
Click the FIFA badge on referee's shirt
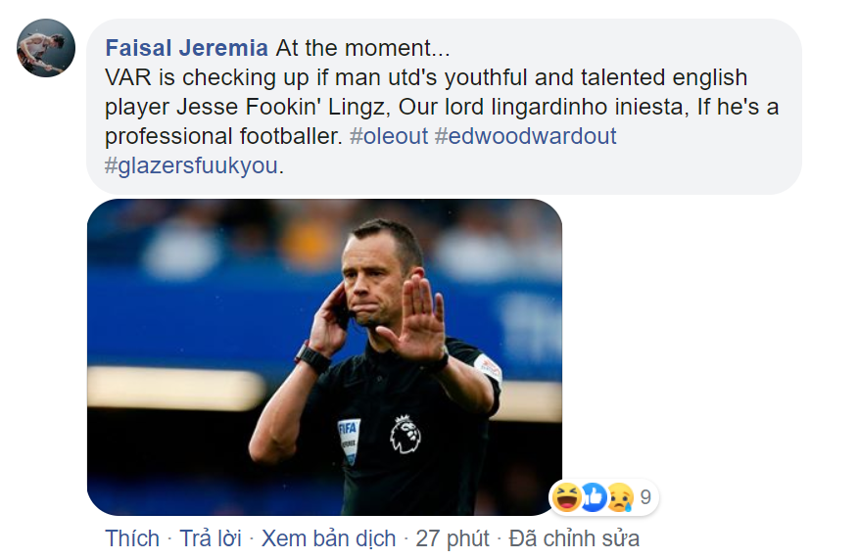click(x=350, y=439)
